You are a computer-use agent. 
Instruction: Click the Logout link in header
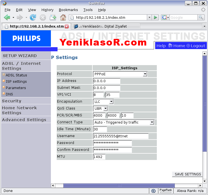pos(196,46)
